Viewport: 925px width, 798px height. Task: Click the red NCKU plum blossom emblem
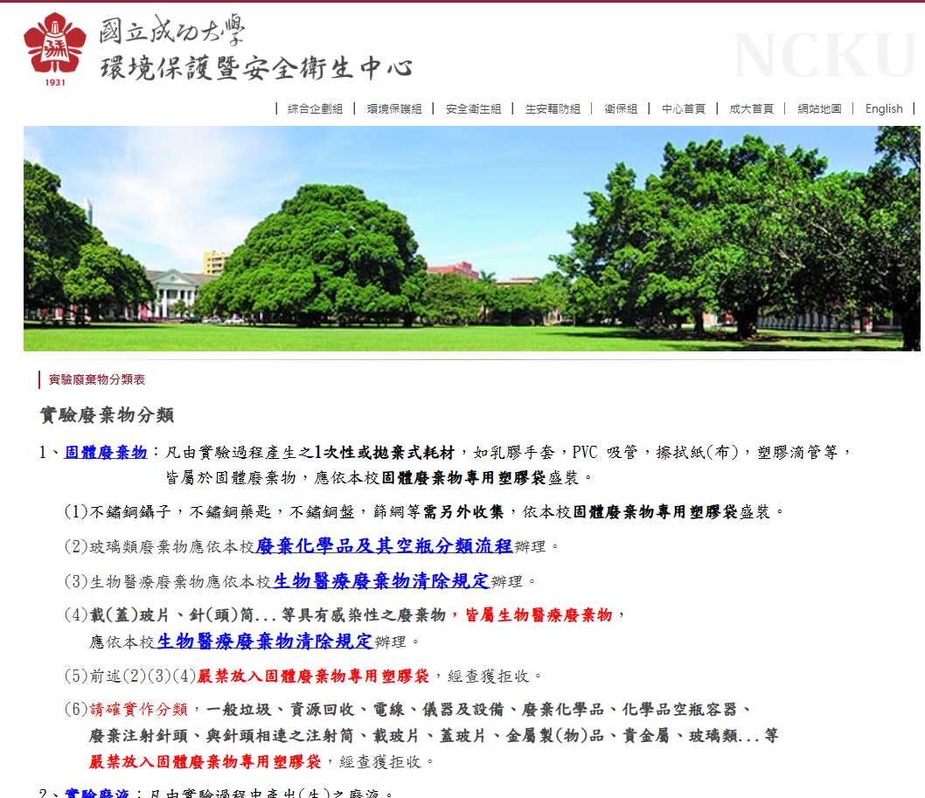(55, 45)
